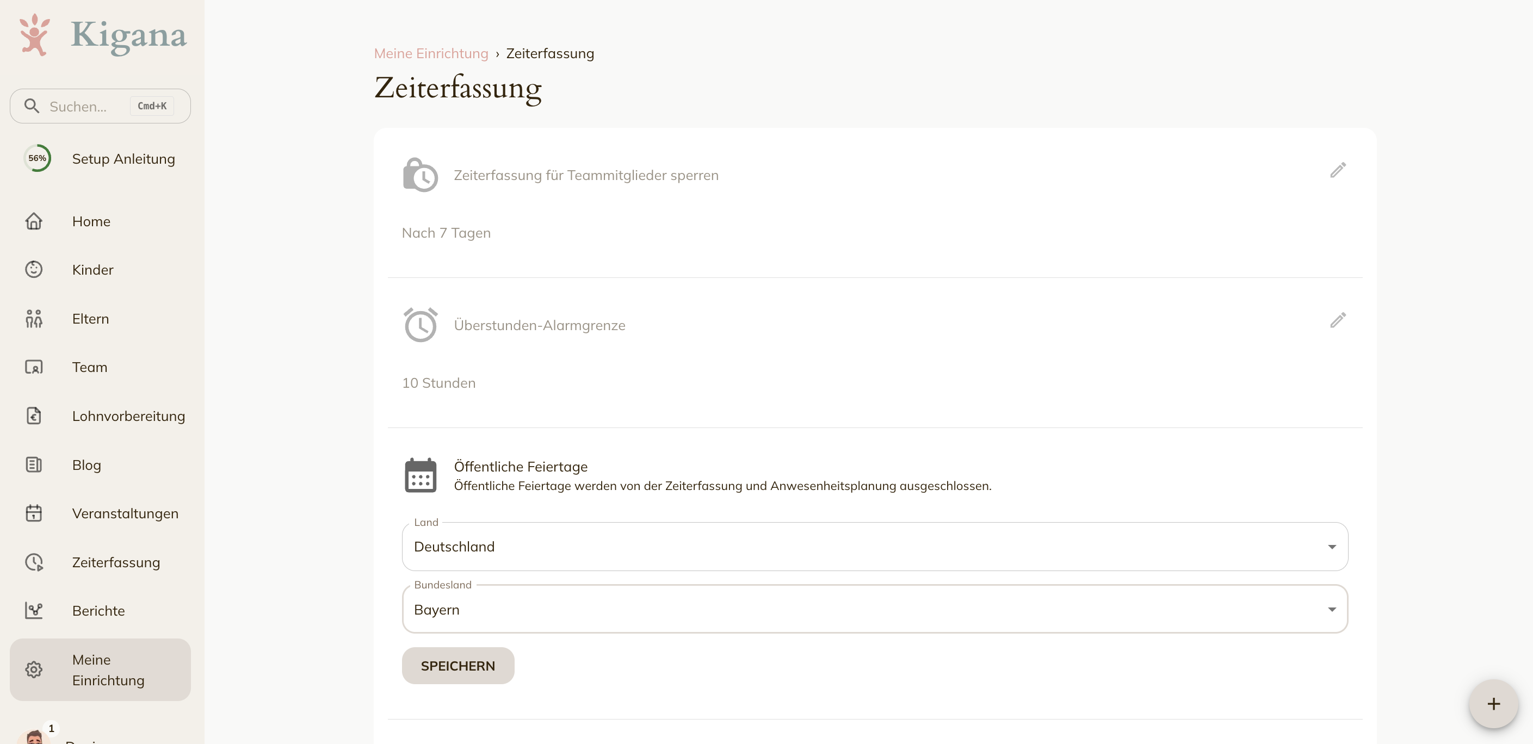Click the Kinder smiley face icon
1533x744 pixels.
tap(34, 269)
